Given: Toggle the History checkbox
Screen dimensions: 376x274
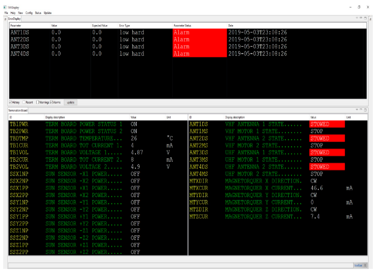Looking at the screenshot, I should [x=11, y=102].
